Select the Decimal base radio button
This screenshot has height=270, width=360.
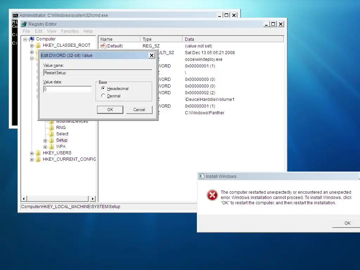(x=103, y=96)
